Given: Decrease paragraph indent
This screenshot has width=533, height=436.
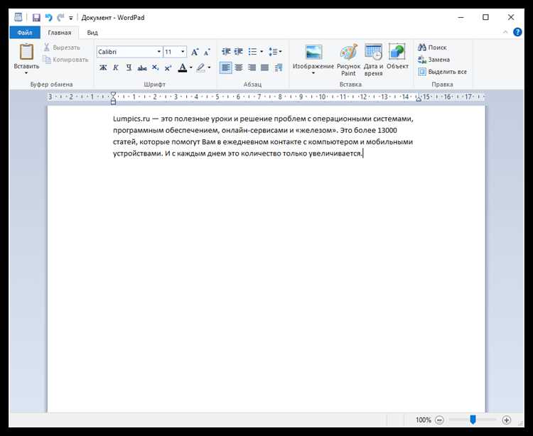Looking at the screenshot, I should tap(226, 52).
